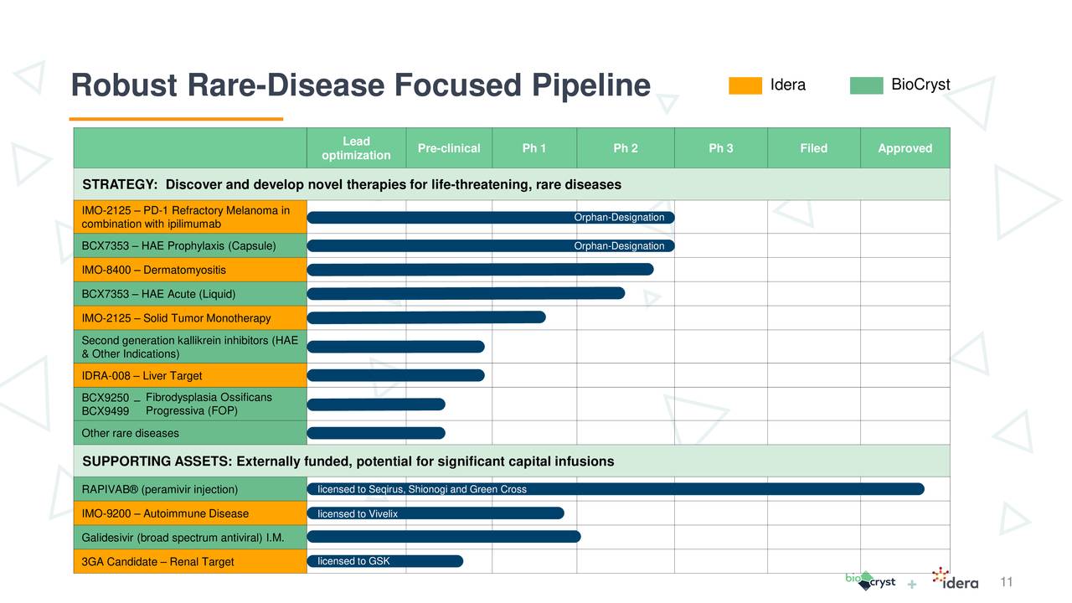
Task: Select 'IMO-8400 – Dermatomyositis' row label
Action: click(x=190, y=270)
